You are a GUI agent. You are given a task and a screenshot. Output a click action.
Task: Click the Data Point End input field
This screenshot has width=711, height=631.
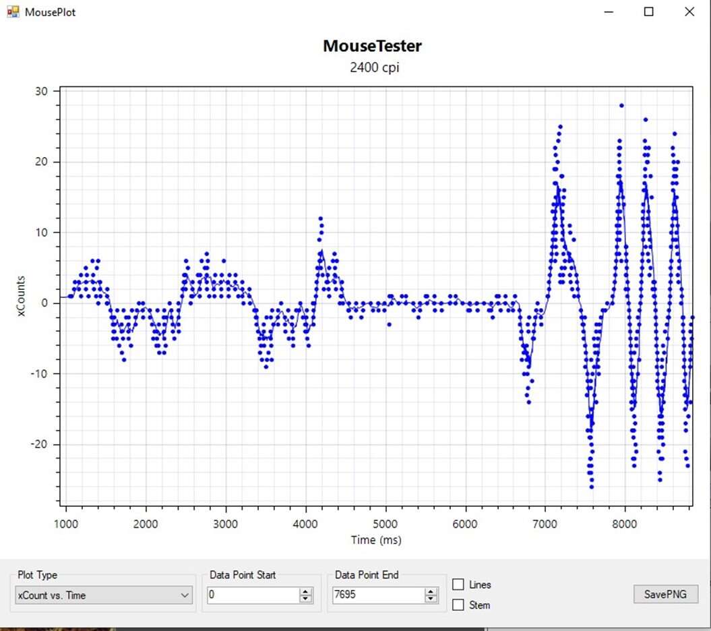(377, 595)
